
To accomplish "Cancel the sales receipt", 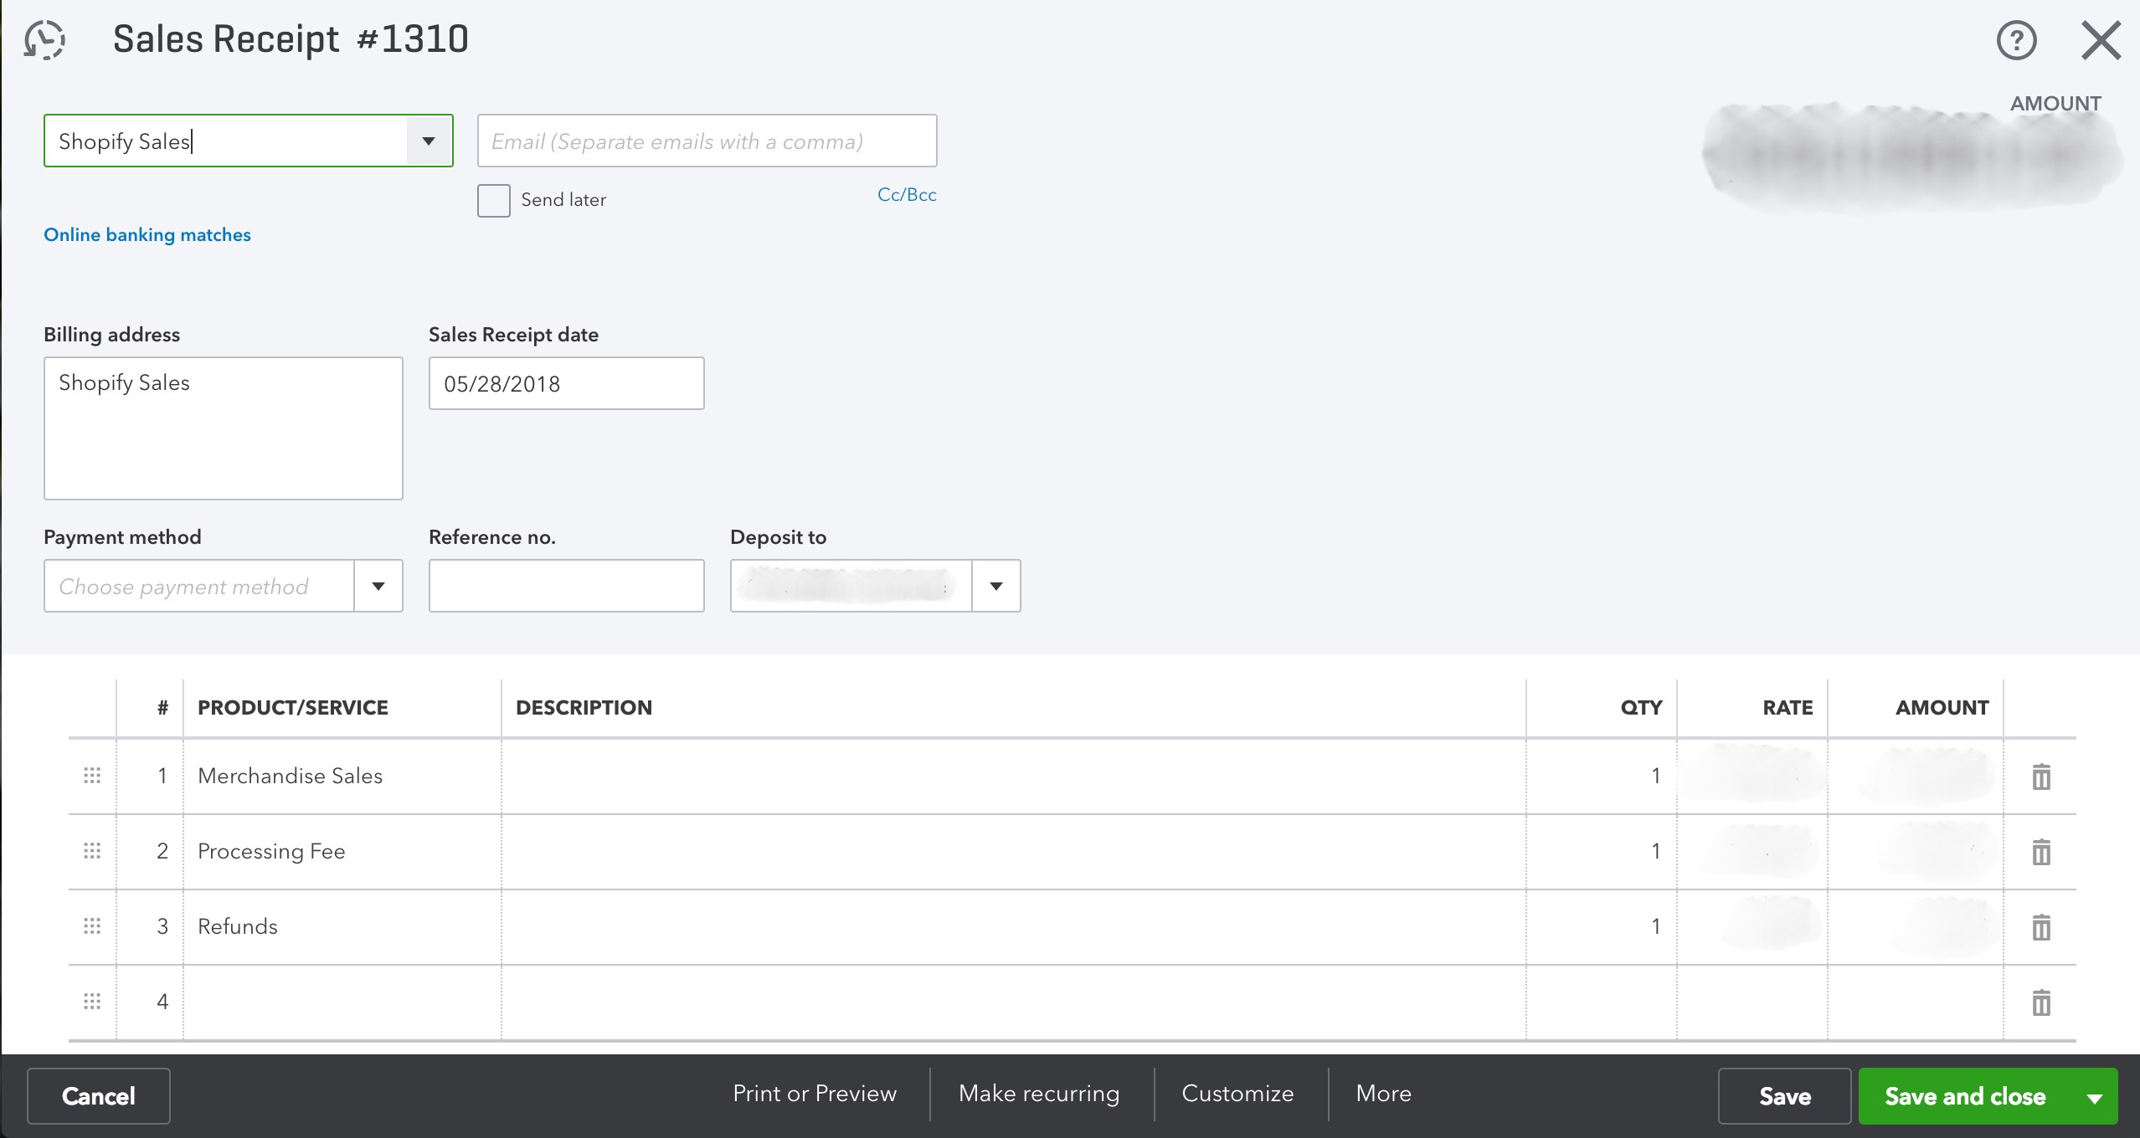I will [x=98, y=1095].
